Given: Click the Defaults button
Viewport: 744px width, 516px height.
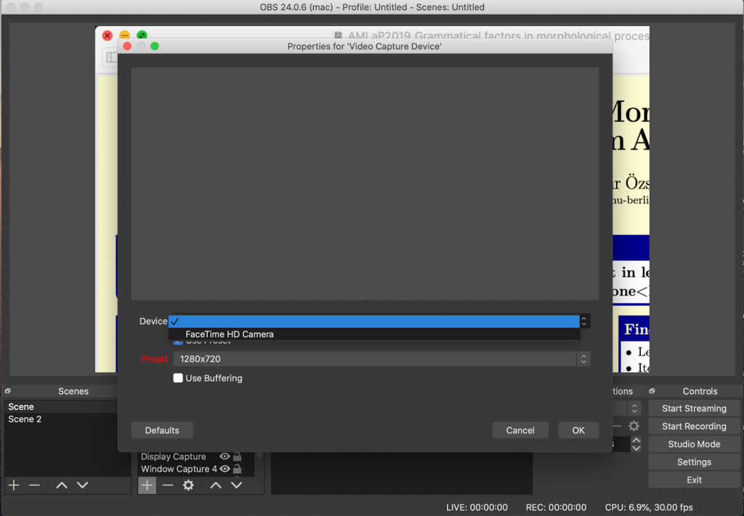Looking at the screenshot, I should (x=162, y=430).
